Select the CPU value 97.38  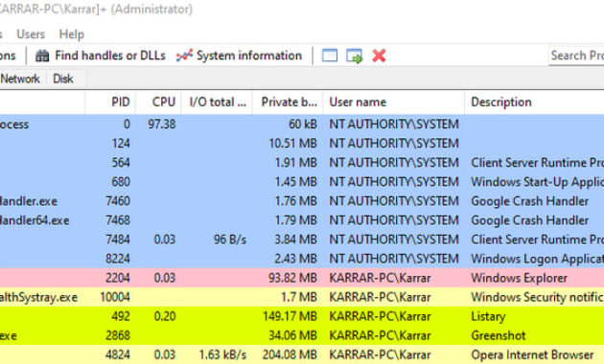162,125
